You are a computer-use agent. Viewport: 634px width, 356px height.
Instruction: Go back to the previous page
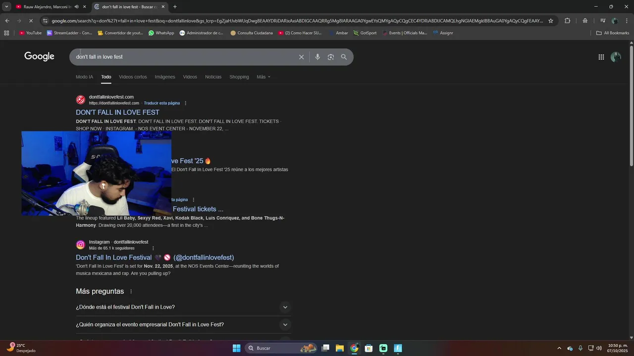coord(7,21)
